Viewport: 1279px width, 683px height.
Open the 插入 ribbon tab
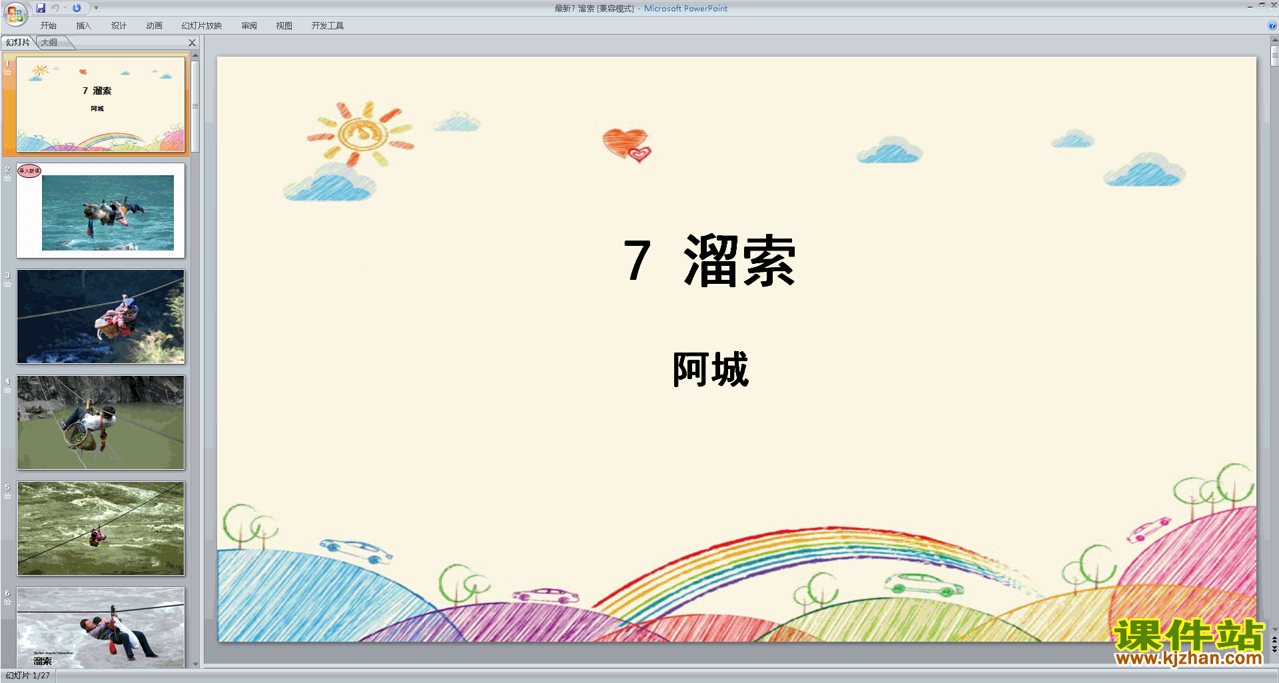point(83,26)
